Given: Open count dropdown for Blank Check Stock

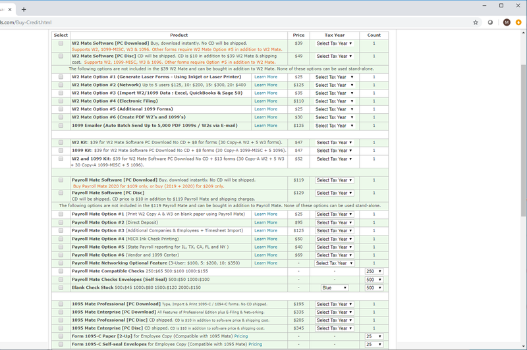Looking at the screenshot, I should [374, 288].
